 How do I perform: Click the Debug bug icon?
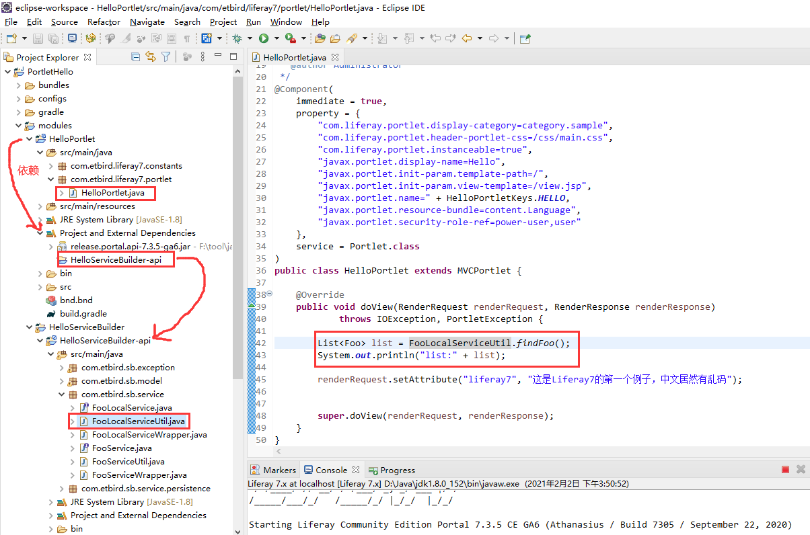[x=237, y=38]
